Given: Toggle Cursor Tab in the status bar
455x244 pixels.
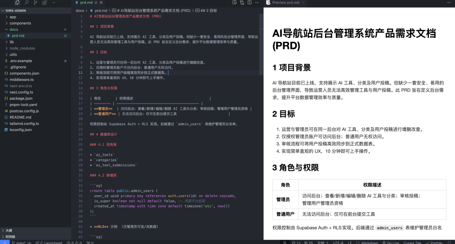Looking at the screenshot, I should click(410, 242).
